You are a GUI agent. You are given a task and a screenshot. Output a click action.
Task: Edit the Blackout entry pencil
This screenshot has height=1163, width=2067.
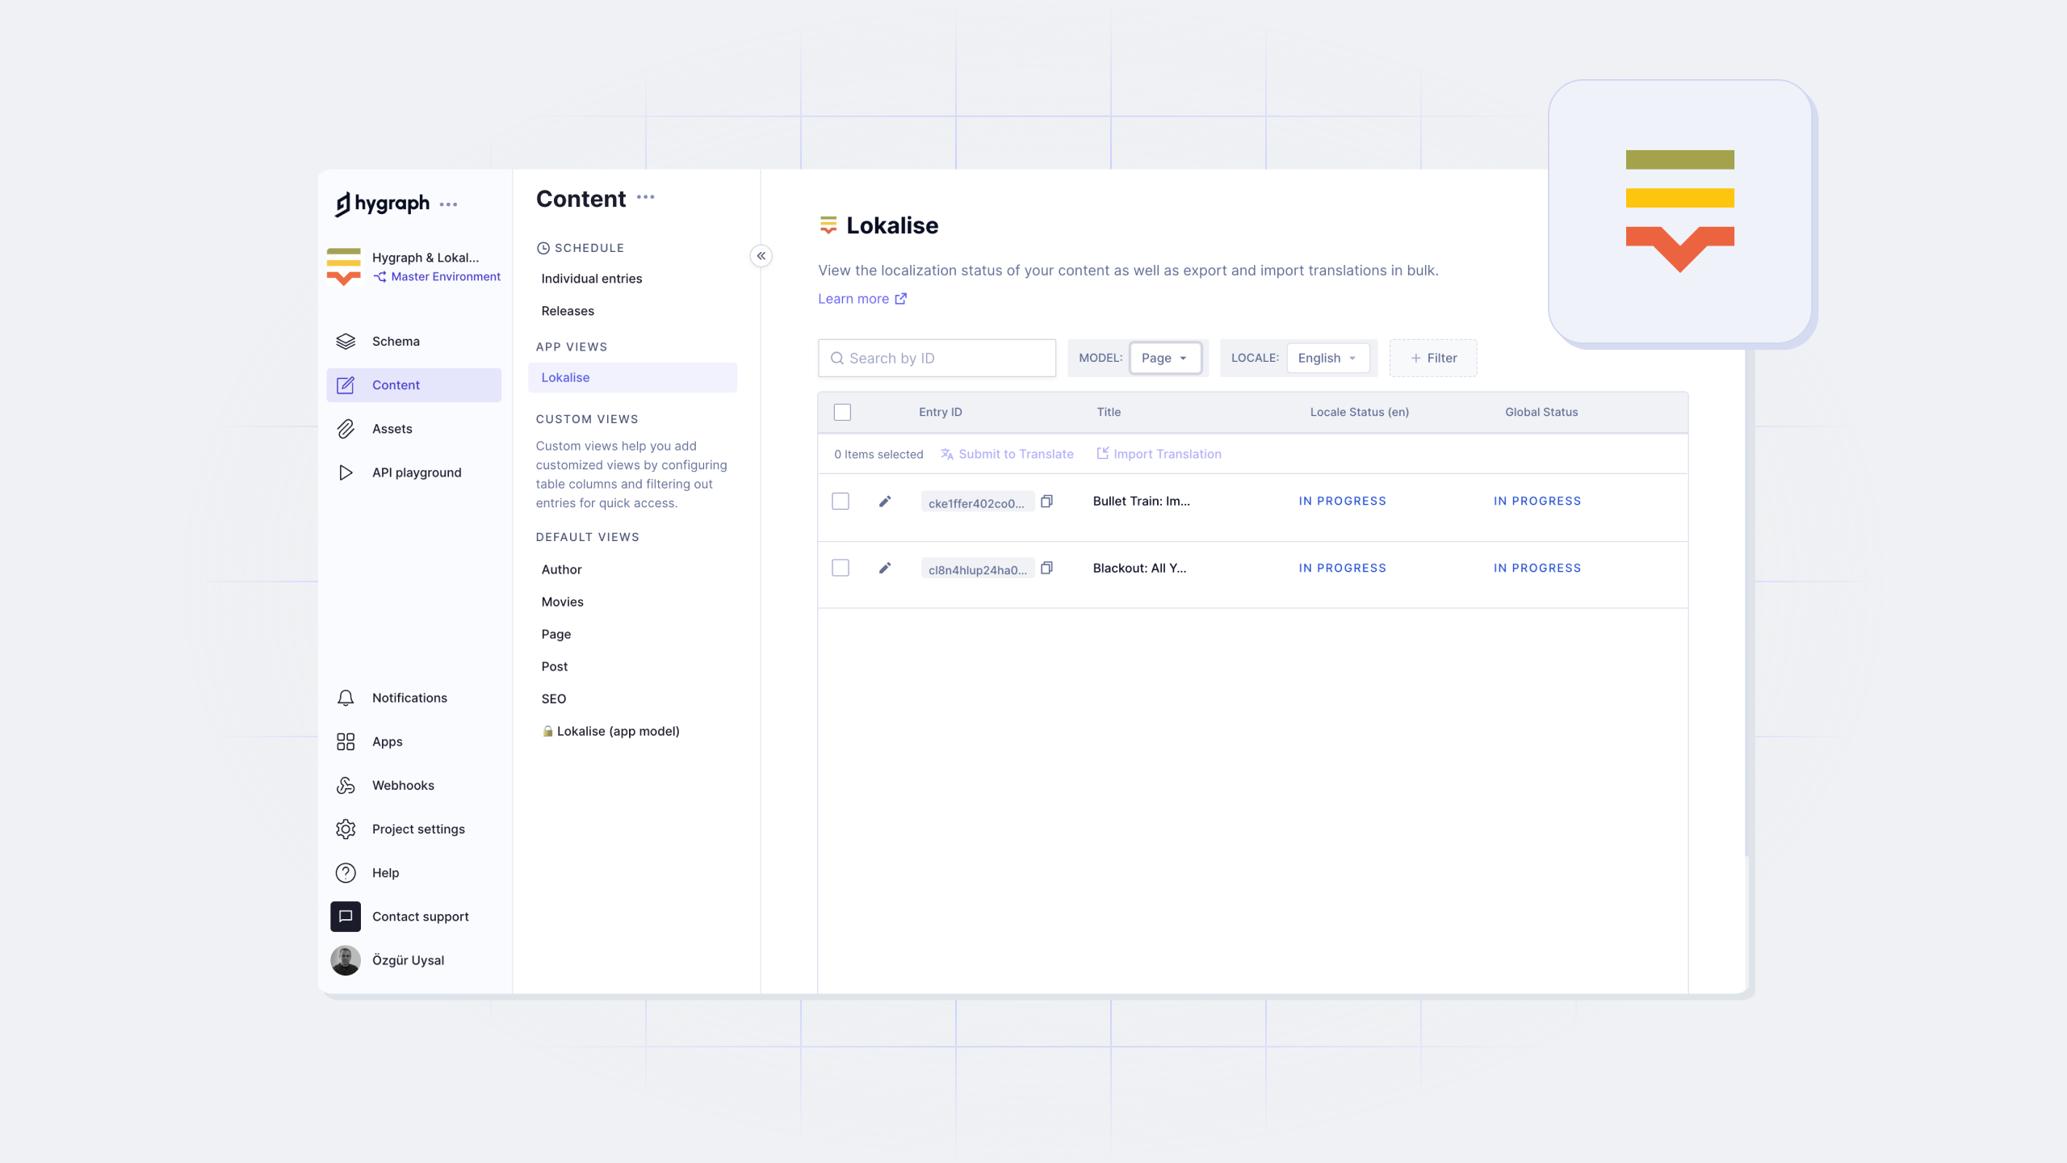(885, 568)
